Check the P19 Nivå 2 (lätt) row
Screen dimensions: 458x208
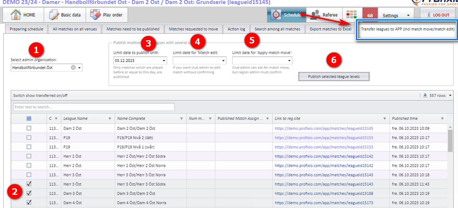click(29, 138)
